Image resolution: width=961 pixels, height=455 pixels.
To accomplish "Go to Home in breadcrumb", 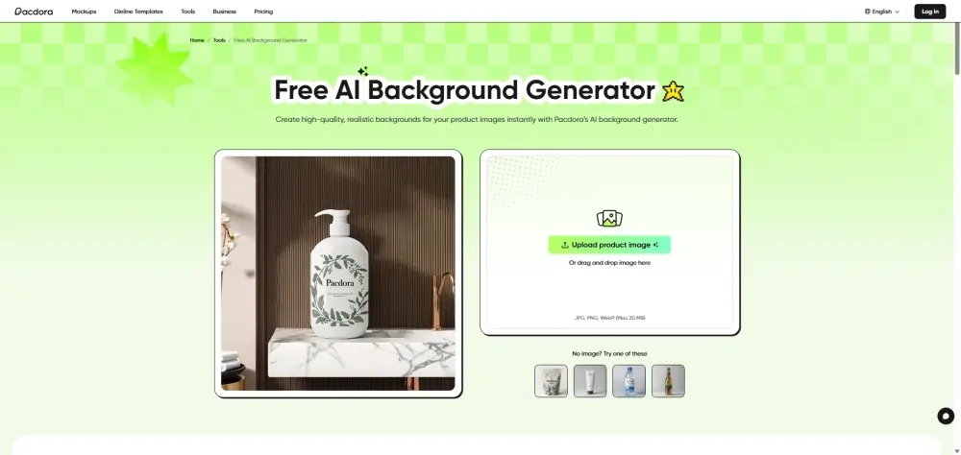I will [197, 39].
